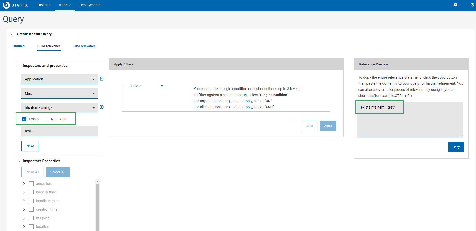
Task: Click the text field containing test
Action: click(59, 131)
